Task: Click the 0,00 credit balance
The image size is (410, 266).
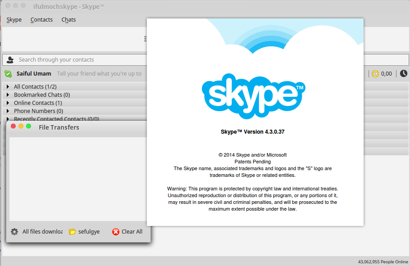Action: coord(387,74)
